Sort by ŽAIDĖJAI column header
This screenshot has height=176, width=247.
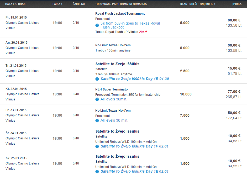click(x=78, y=4)
